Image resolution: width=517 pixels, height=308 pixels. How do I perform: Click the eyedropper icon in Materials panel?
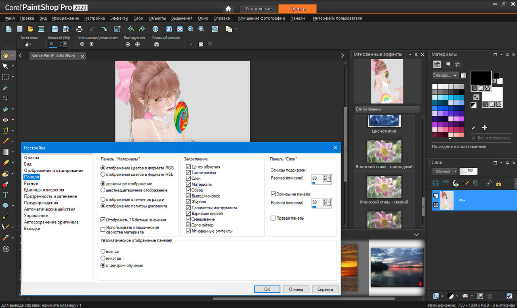[x=474, y=127]
